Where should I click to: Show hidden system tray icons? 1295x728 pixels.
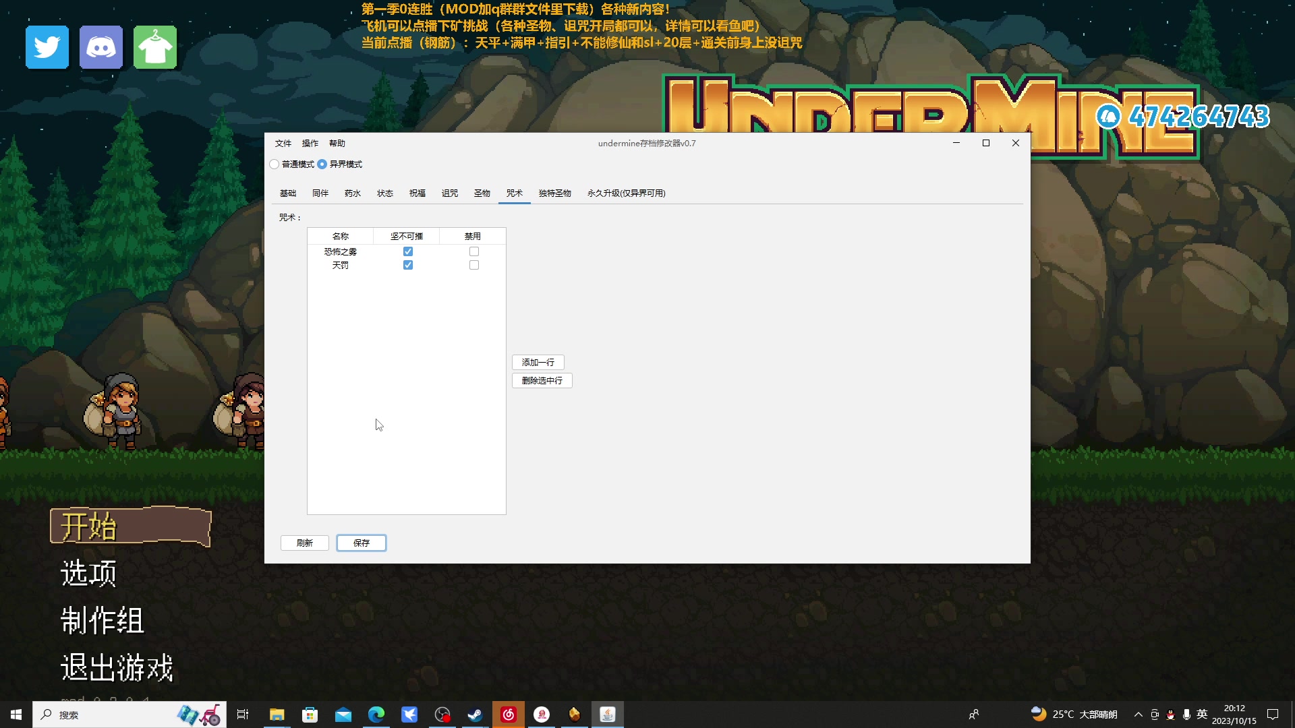click(x=1139, y=715)
